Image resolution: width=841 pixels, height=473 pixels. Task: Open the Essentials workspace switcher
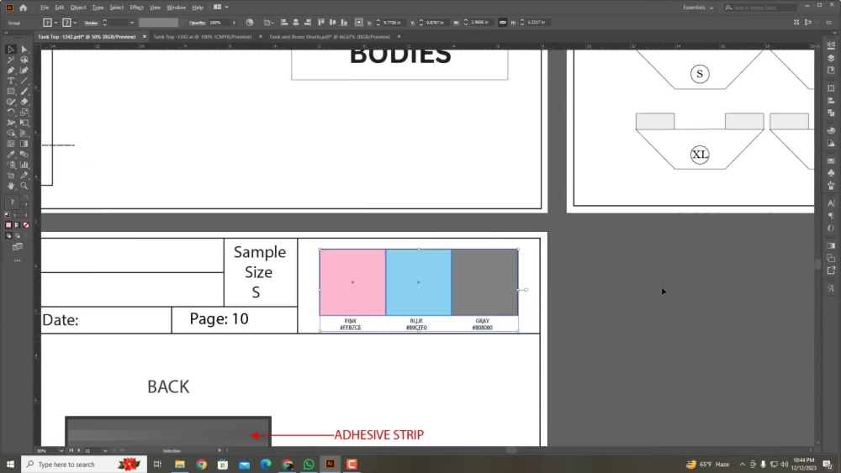tap(698, 8)
